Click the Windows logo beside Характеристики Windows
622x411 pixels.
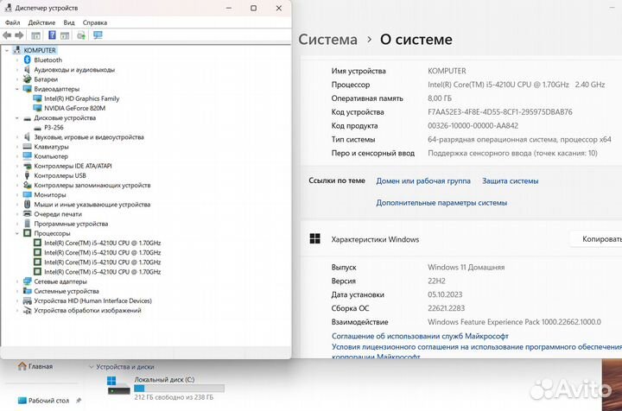coord(315,238)
